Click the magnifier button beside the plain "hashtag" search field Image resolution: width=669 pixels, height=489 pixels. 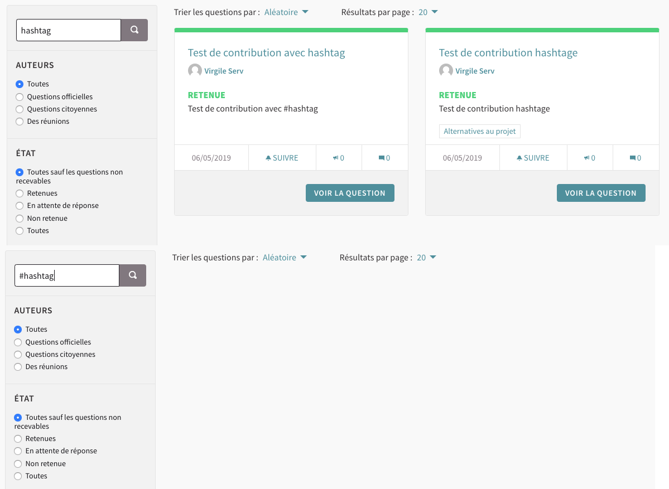(x=134, y=30)
